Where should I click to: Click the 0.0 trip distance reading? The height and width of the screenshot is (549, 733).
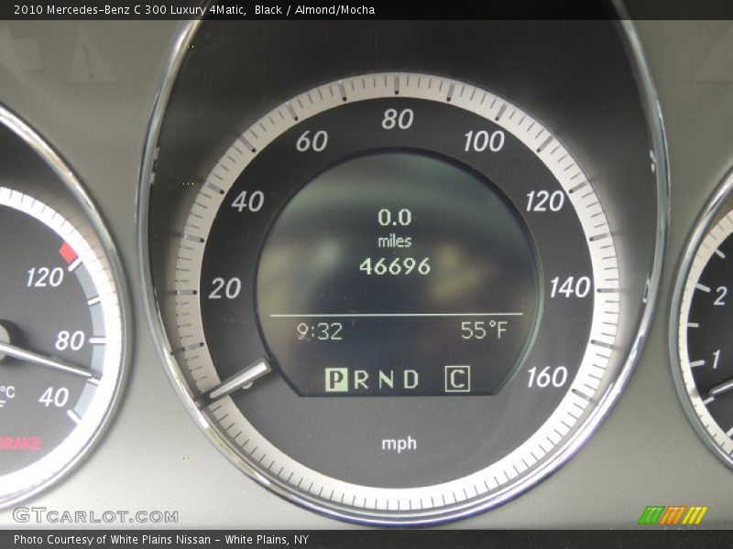(395, 218)
